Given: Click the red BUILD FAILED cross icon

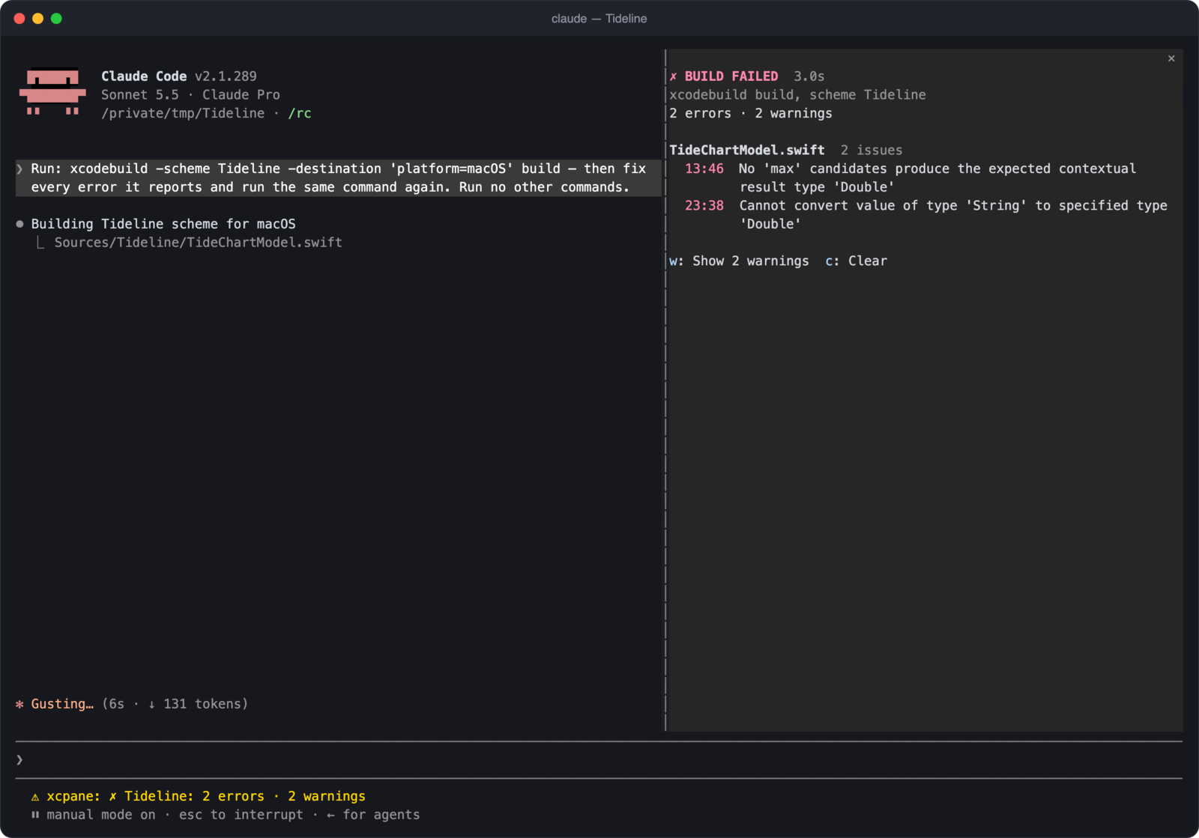Looking at the screenshot, I should click(x=673, y=76).
